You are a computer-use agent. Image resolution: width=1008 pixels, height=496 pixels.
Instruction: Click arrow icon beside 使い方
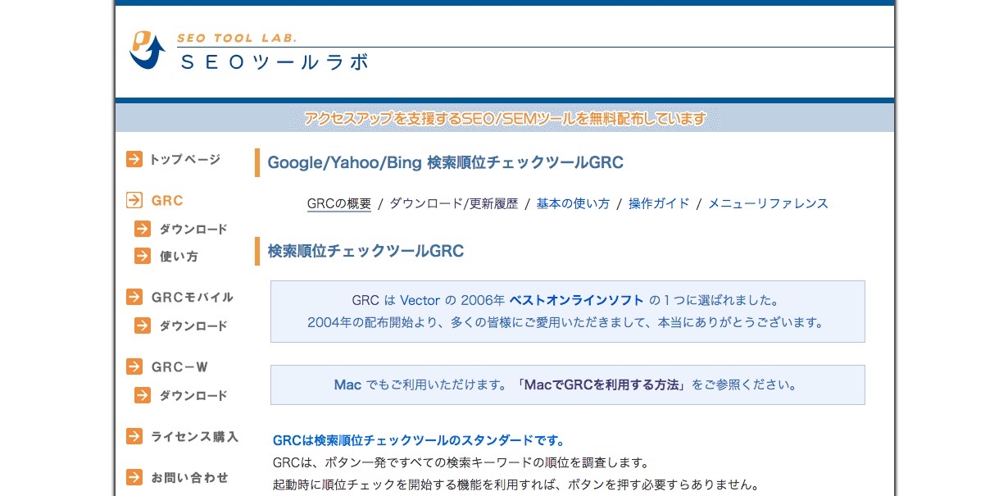(x=143, y=256)
